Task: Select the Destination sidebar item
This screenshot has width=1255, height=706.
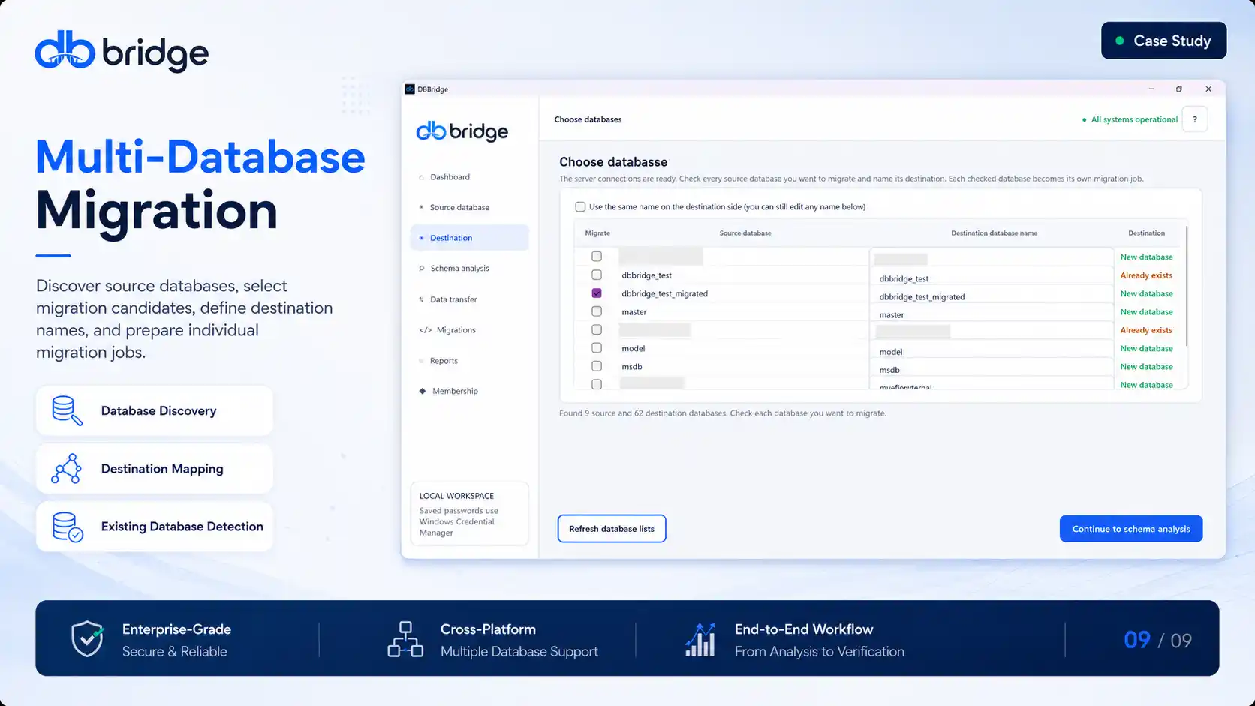Action: tap(469, 238)
